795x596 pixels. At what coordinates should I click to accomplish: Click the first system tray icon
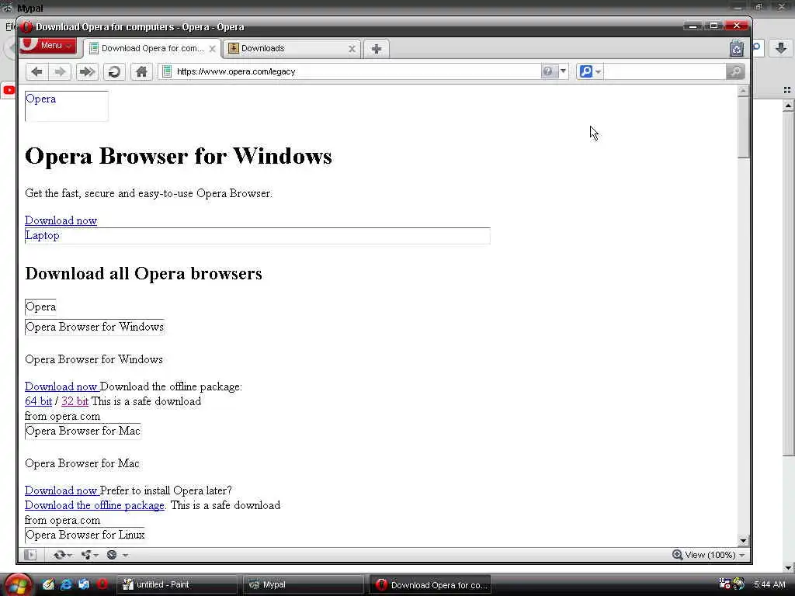point(724,584)
